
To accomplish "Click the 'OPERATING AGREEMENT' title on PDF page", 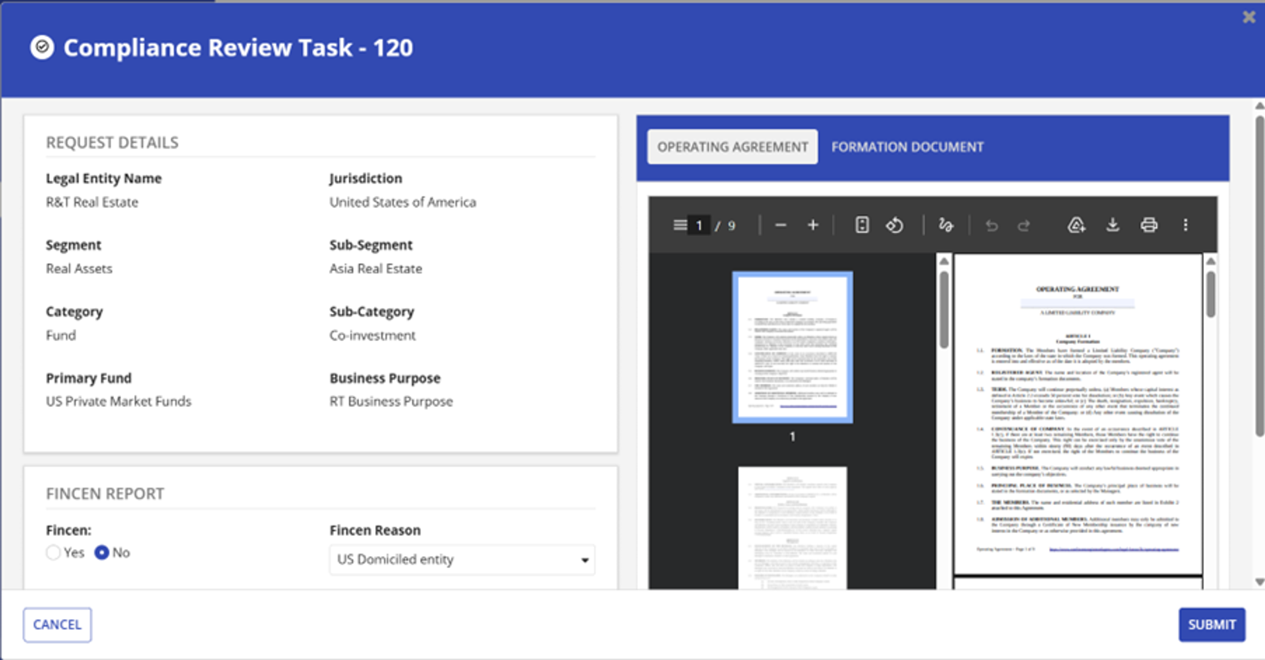I will tap(1078, 289).
